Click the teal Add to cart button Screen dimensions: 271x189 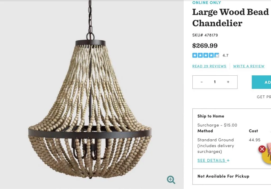tap(261, 82)
